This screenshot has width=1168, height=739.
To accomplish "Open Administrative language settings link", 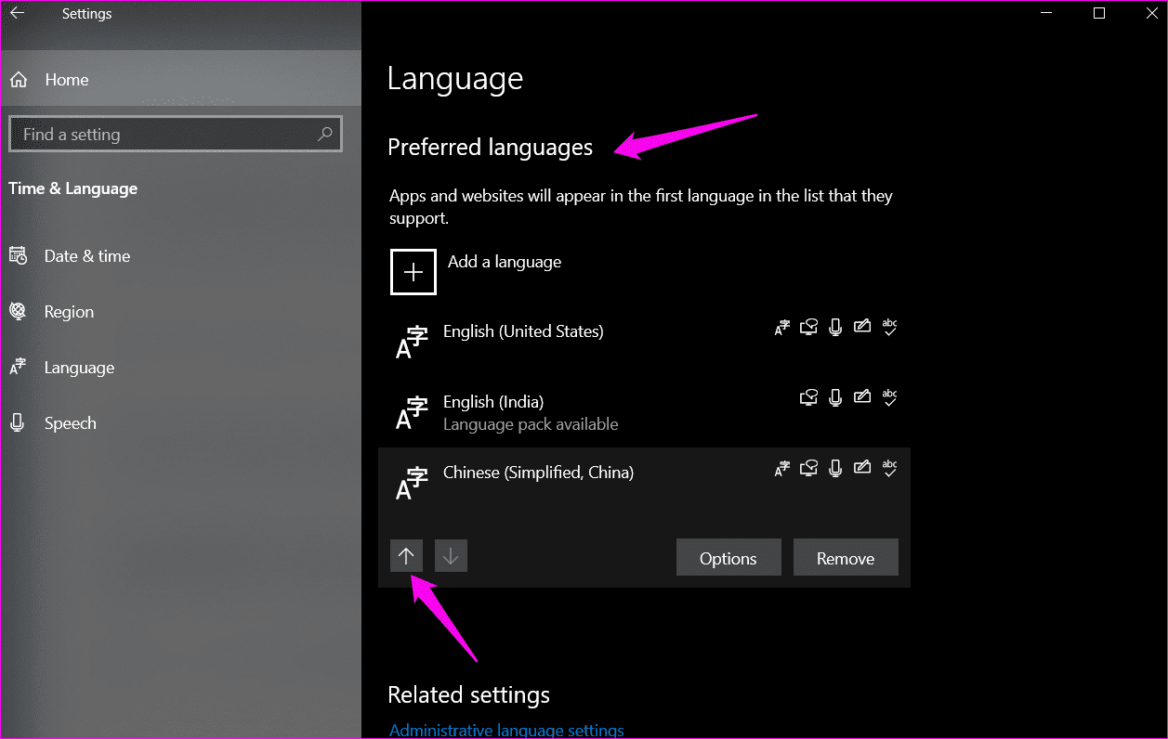I will coord(506,731).
